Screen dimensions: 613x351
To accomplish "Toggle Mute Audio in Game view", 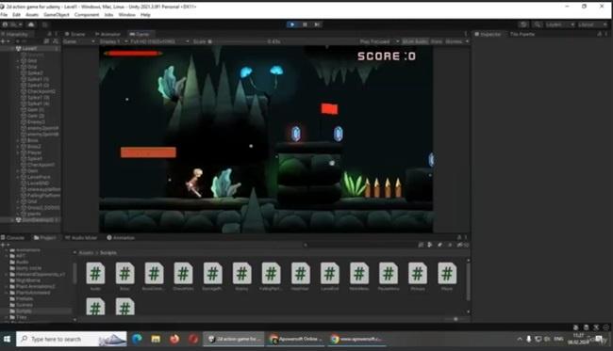I will tap(415, 41).
